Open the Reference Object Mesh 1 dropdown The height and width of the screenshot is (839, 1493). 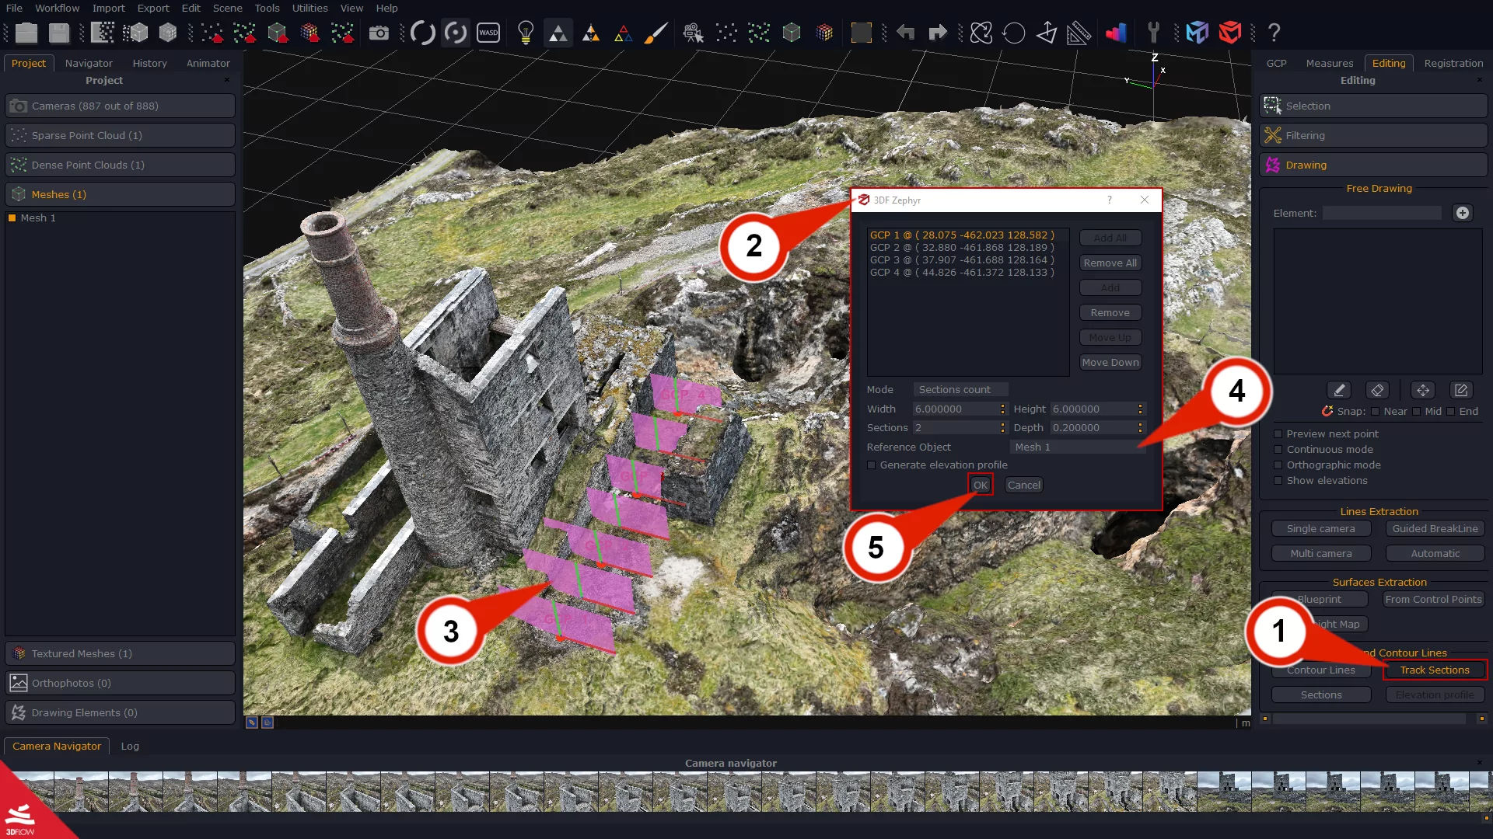(1077, 447)
